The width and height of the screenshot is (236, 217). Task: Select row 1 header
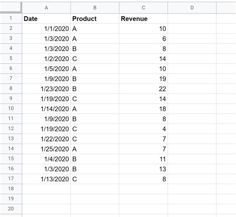(x=11, y=18)
